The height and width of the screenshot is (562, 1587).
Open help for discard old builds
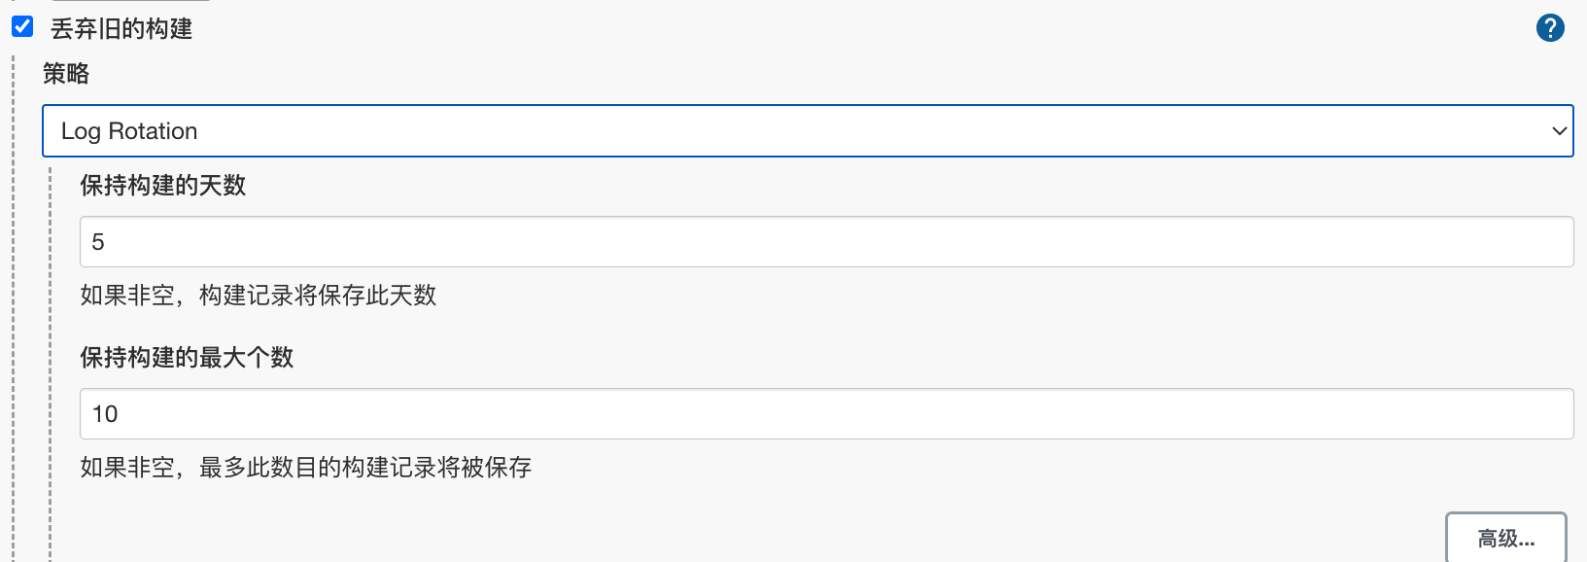tap(1550, 28)
